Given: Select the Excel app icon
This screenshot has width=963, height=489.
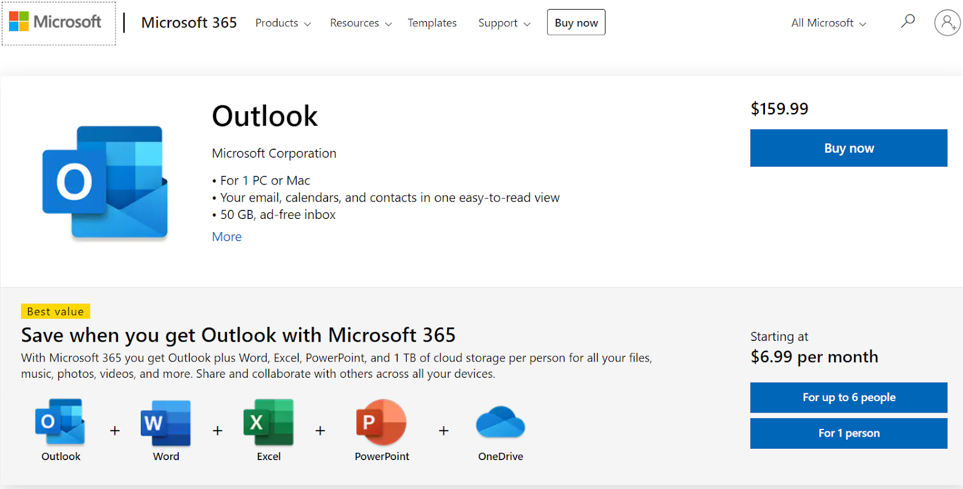Looking at the screenshot, I should tap(268, 422).
